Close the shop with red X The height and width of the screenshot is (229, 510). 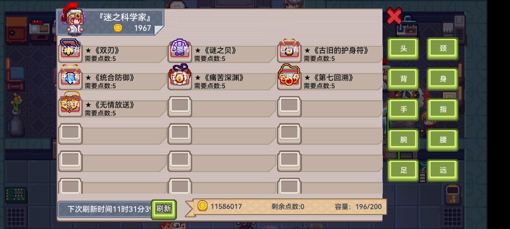(x=394, y=16)
